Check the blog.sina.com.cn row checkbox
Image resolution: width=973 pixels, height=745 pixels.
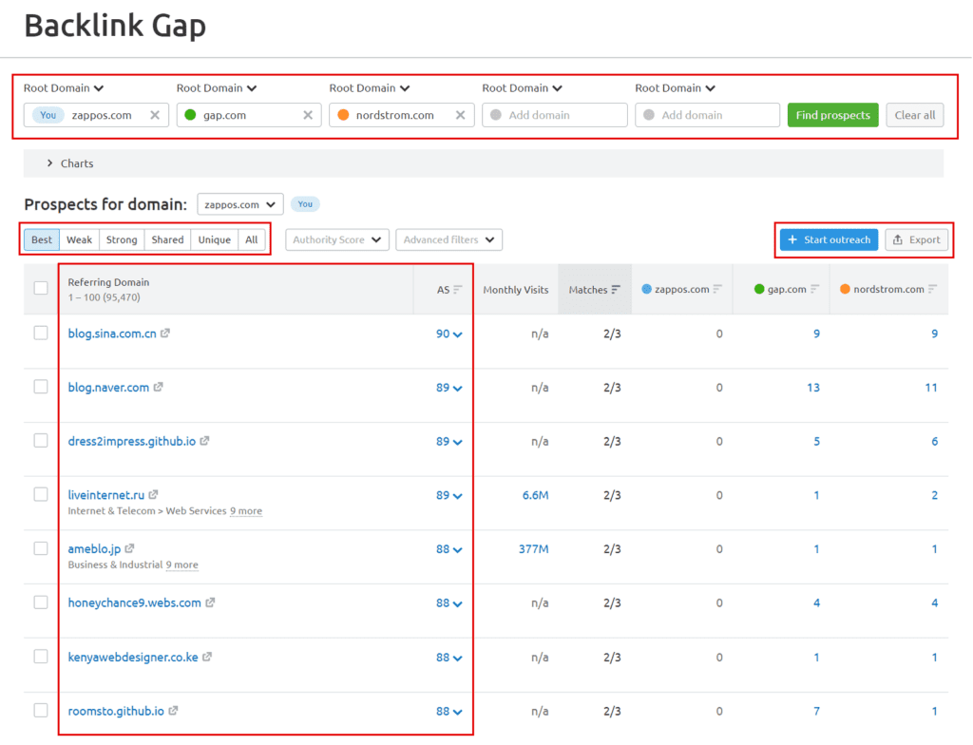tap(41, 333)
